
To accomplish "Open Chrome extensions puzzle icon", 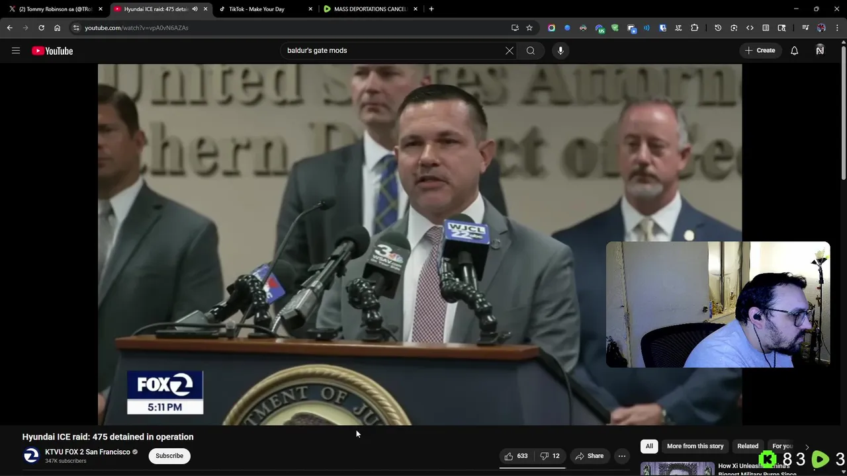I will pyautogui.click(x=694, y=28).
